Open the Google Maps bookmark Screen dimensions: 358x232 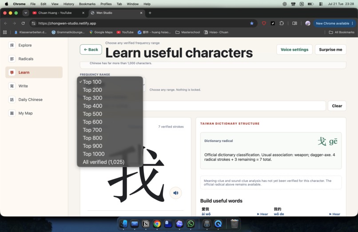click(x=101, y=32)
